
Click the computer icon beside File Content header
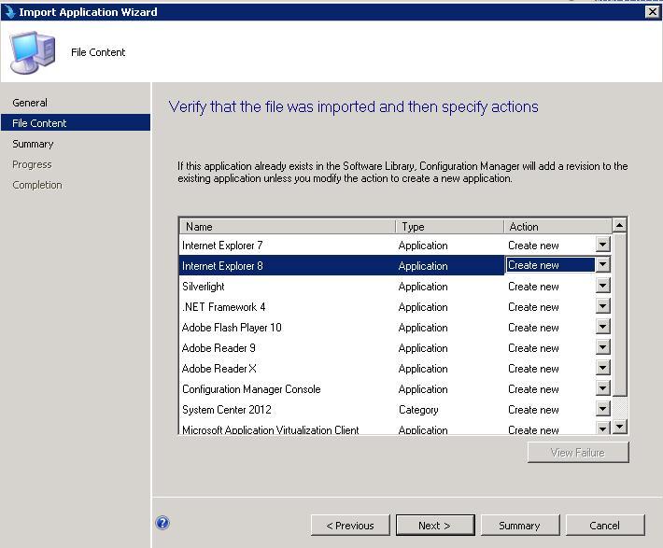33,52
